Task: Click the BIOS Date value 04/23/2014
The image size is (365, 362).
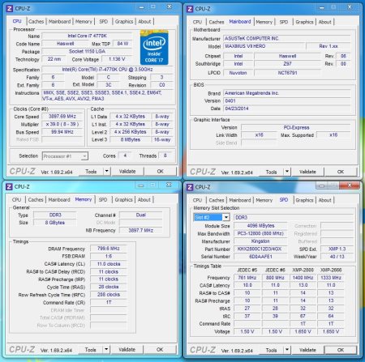Action: coord(287,109)
